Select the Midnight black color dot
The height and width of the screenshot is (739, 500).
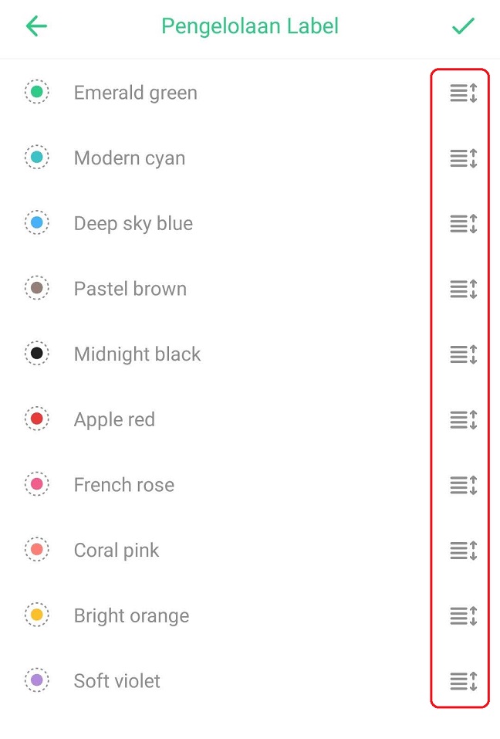tap(37, 354)
